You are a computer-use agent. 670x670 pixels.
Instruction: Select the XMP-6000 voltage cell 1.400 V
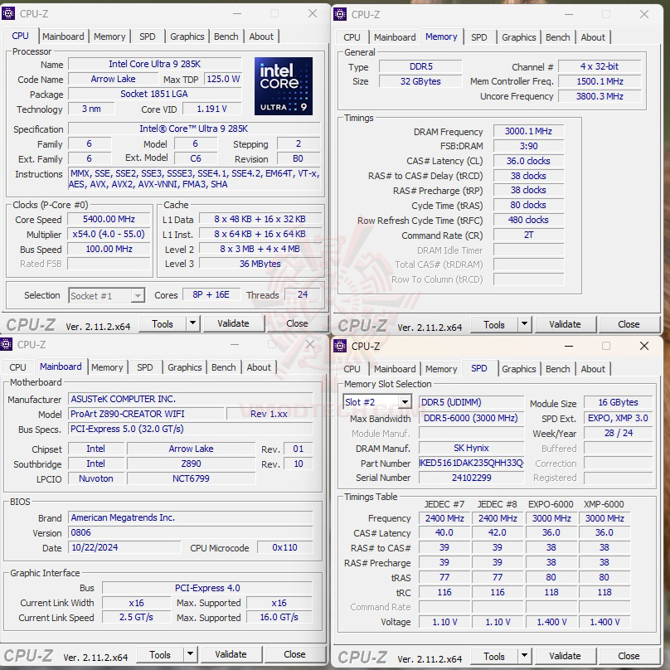(604, 622)
